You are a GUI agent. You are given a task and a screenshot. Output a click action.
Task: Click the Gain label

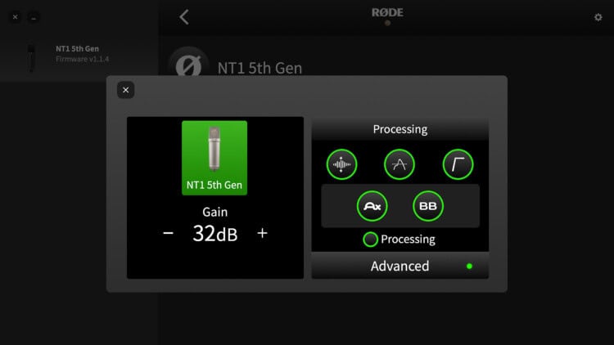[x=215, y=212]
